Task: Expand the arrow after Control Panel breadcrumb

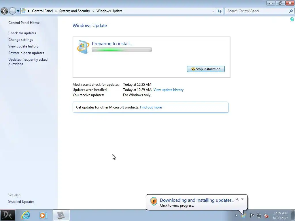Action: coord(56,11)
